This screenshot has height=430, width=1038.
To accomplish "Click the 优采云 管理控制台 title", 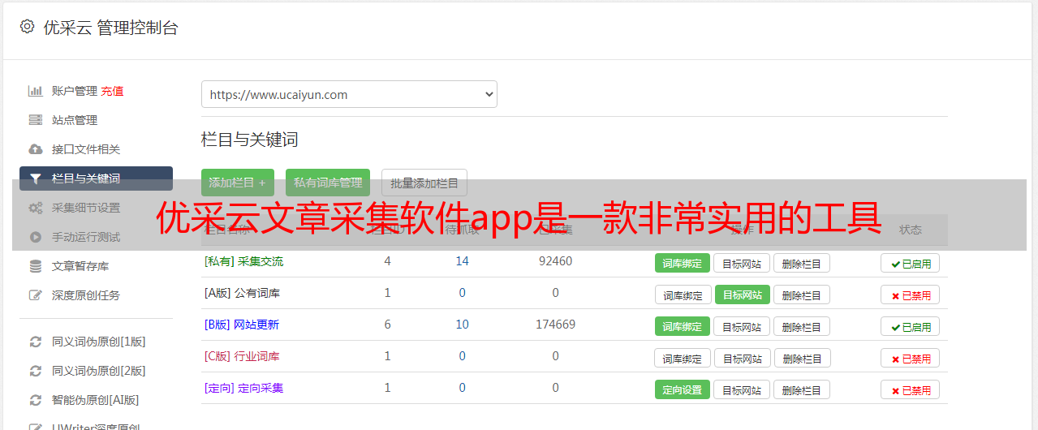I will click(x=110, y=28).
